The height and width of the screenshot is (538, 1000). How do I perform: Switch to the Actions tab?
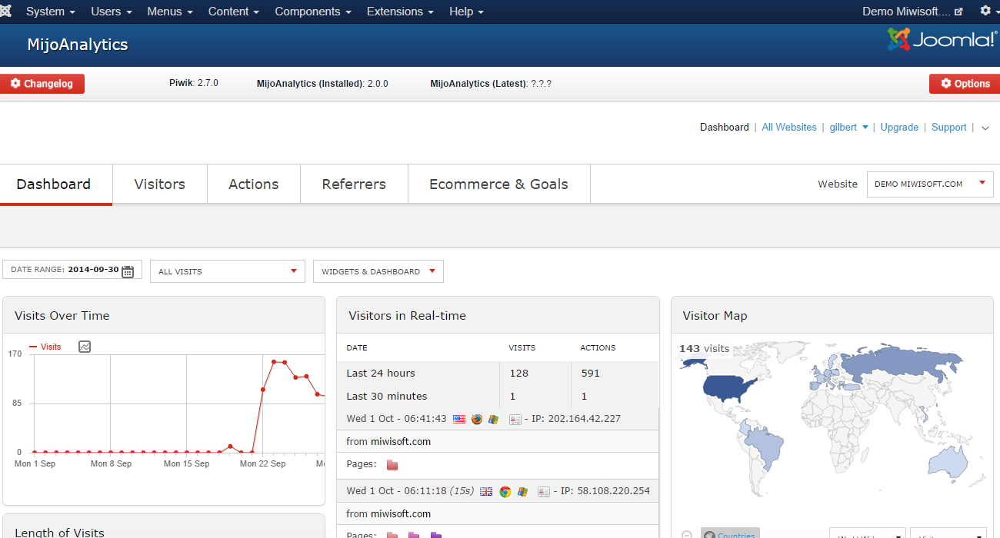(254, 184)
